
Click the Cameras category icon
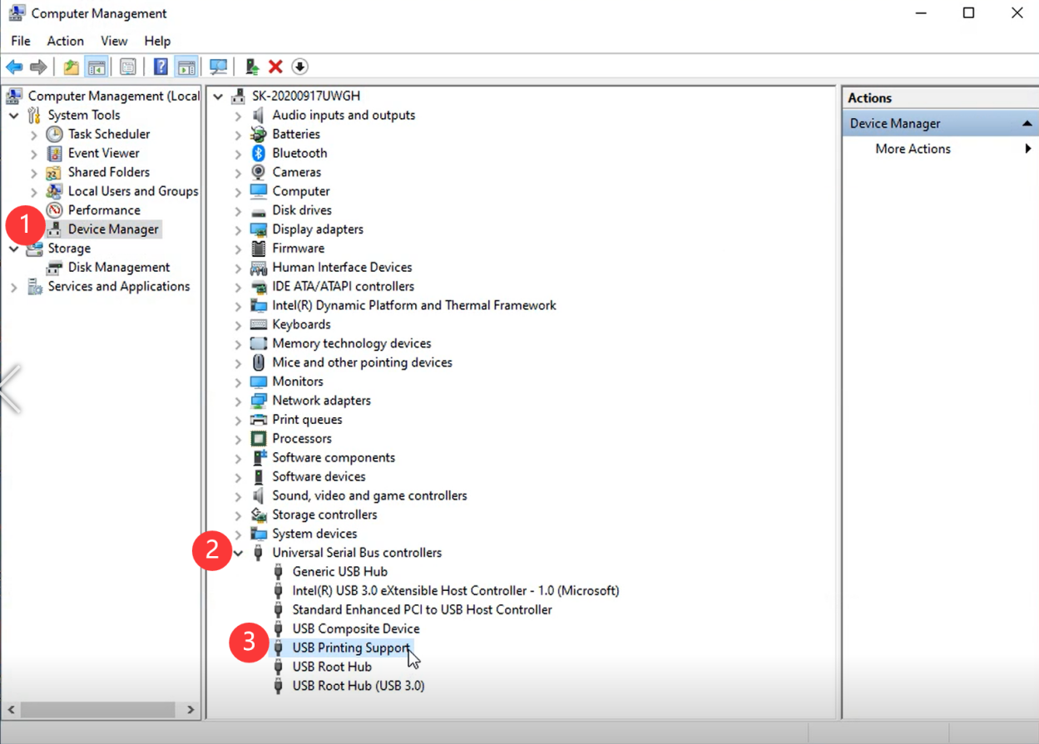(259, 172)
